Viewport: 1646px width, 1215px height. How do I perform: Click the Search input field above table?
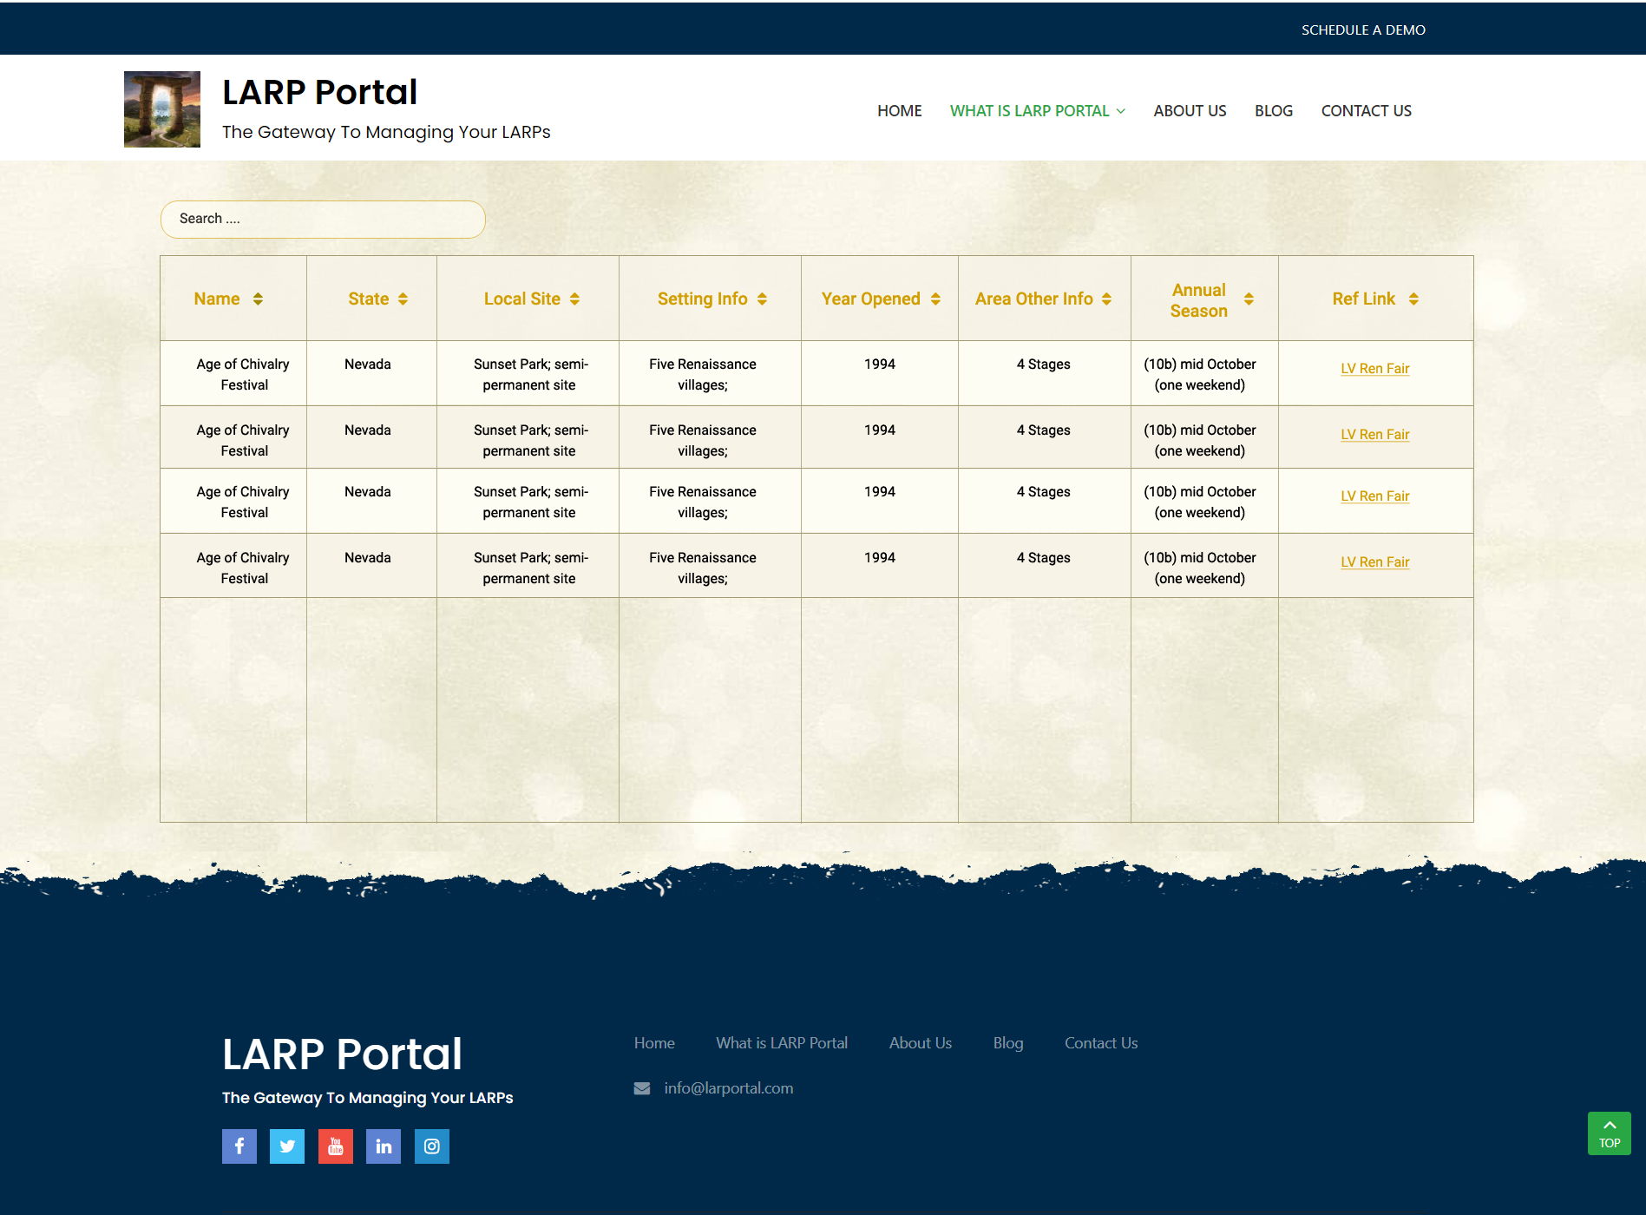pos(323,220)
